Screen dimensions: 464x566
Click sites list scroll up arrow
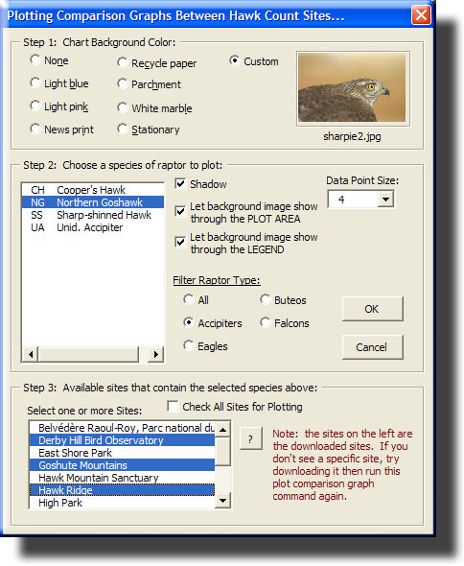coord(223,430)
